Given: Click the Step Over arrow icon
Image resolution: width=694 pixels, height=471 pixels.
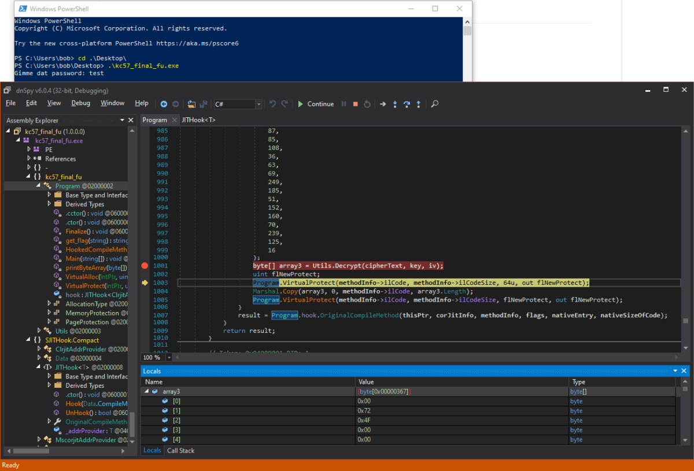Looking at the screenshot, I should click(x=407, y=104).
